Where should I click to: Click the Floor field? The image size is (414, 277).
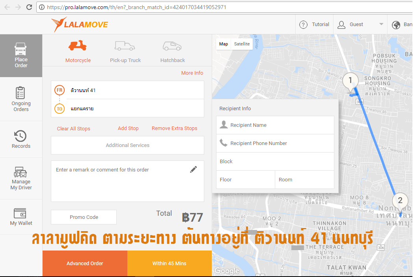point(246,180)
